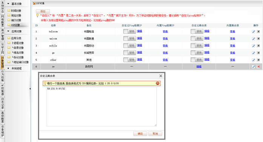Collapse the 应用对象 tree section

pos(8,31)
